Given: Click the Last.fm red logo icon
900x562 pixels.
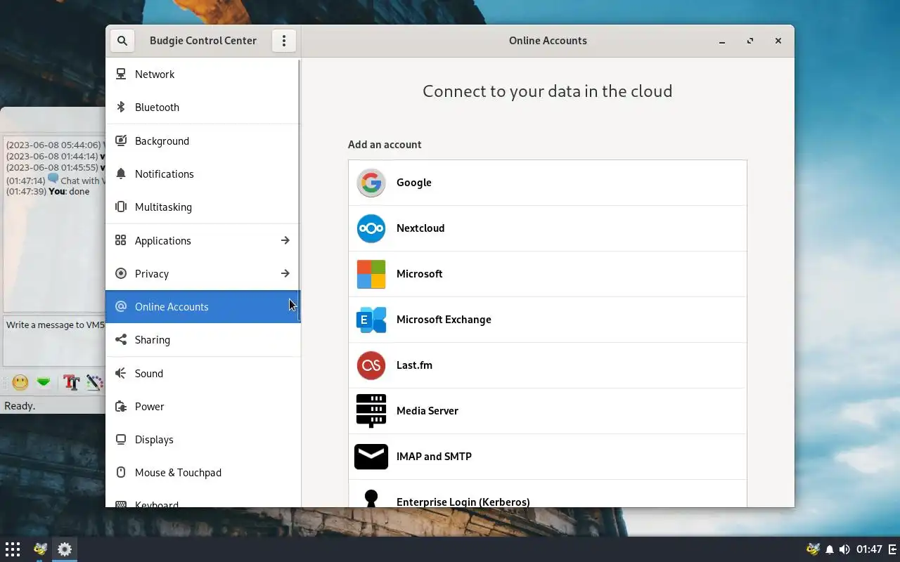Looking at the screenshot, I should [371, 365].
